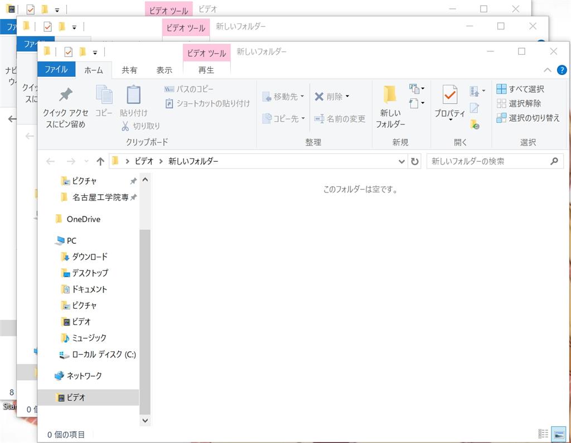Switch to the 表示 tab
This screenshot has height=443, width=571.
164,70
